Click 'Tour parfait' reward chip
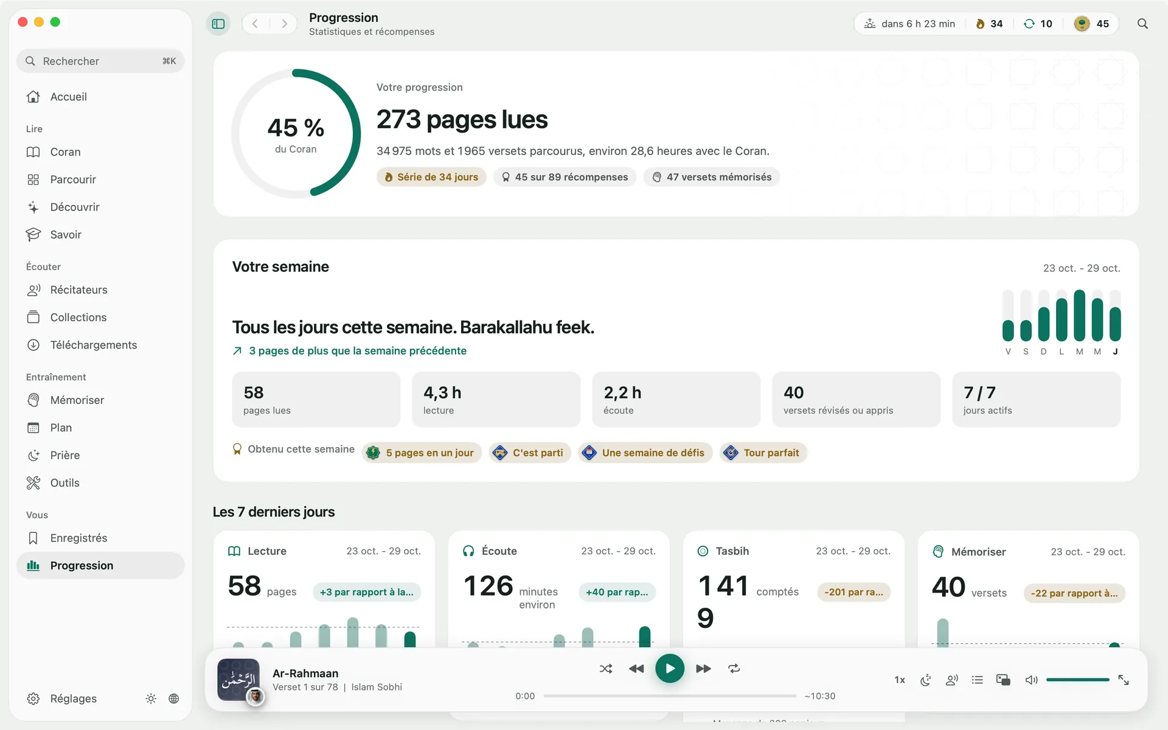The width and height of the screenshot is (1168, 730). 763,453
